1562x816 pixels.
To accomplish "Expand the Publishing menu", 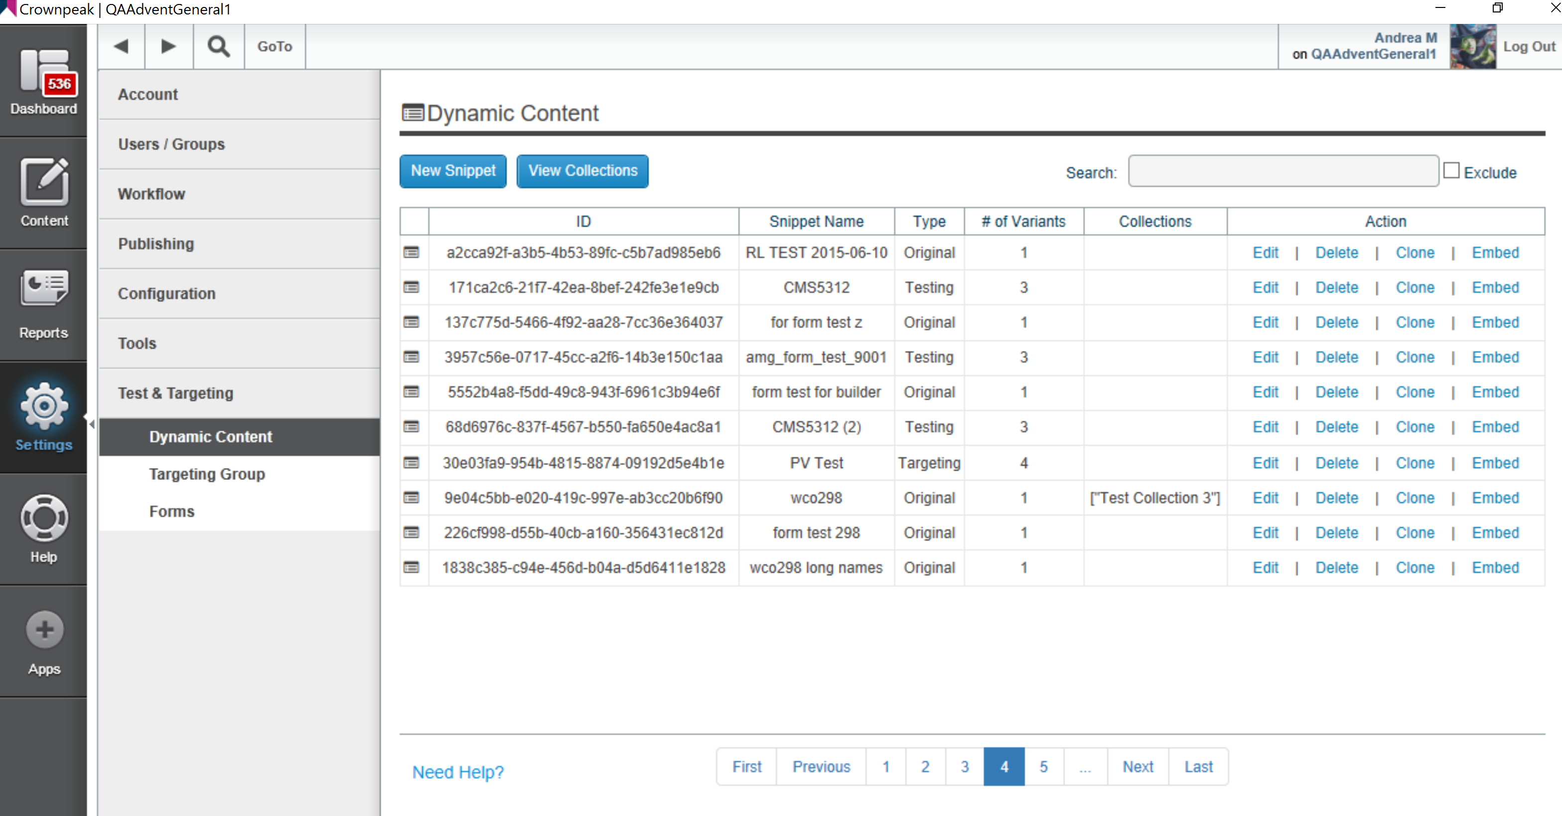I will pos(240,243).
